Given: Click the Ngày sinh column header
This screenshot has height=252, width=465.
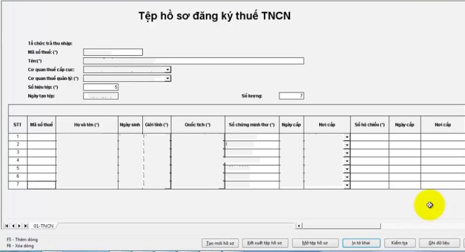Looking at the screenshot, I should [x=130, y=125].
